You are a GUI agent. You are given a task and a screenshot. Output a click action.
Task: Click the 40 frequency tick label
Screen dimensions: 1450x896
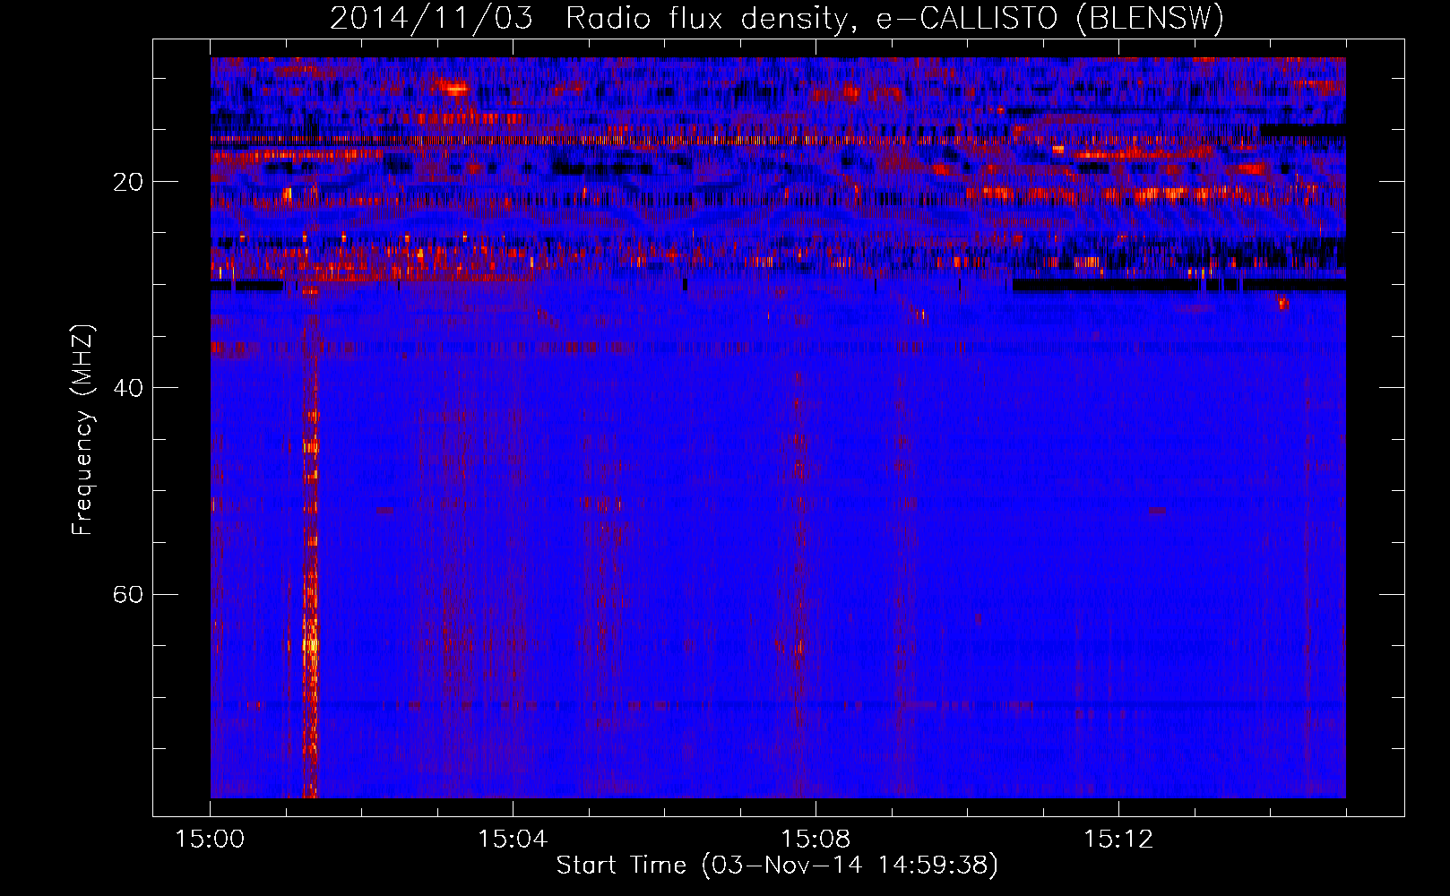point(127,388)
